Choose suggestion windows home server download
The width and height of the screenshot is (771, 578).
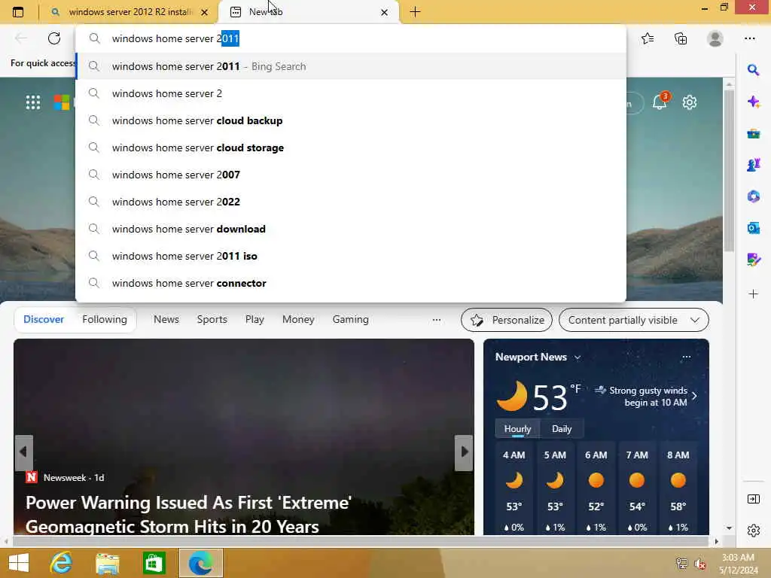pyautogui.click(x=351, y=229)
